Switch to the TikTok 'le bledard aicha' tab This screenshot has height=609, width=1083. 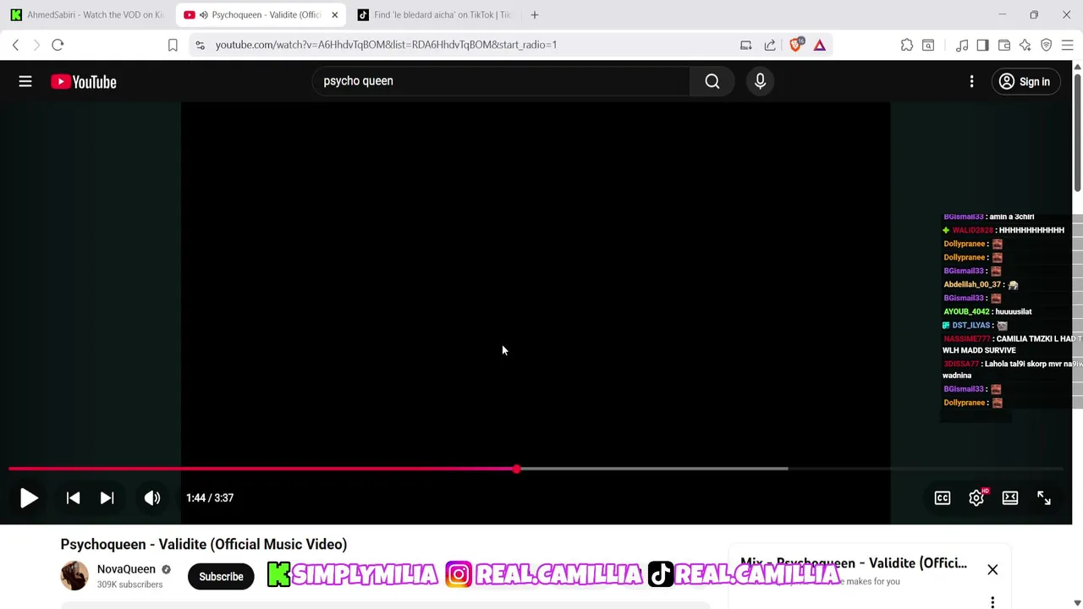[434, 15]
